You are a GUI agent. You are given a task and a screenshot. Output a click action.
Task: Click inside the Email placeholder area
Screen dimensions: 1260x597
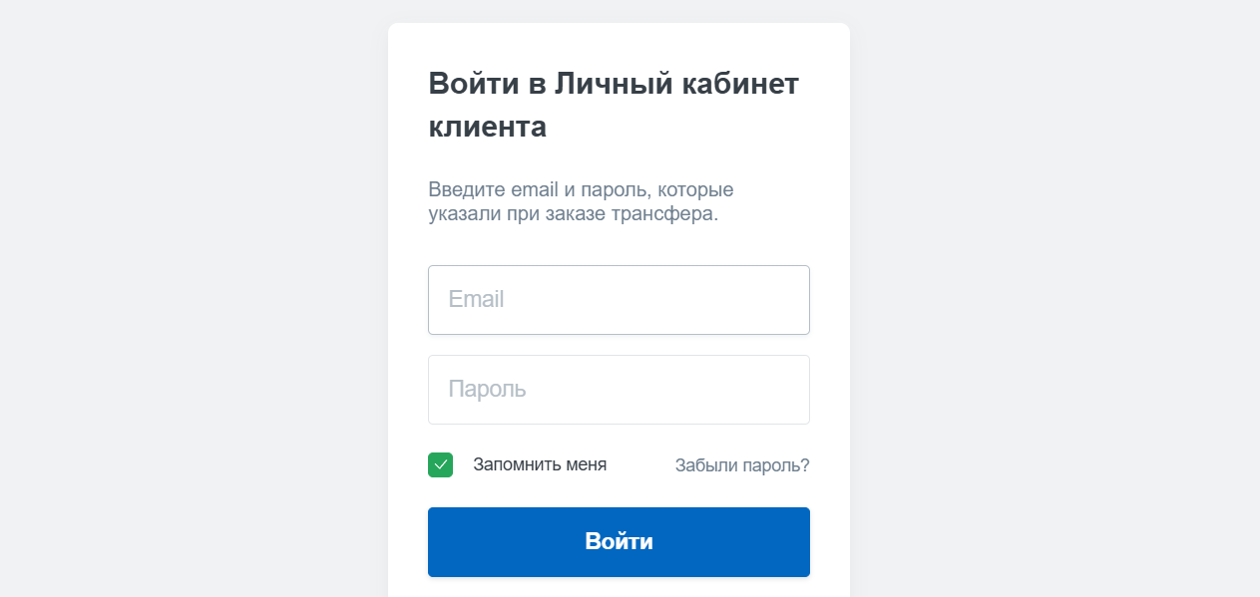pos(619,299)
